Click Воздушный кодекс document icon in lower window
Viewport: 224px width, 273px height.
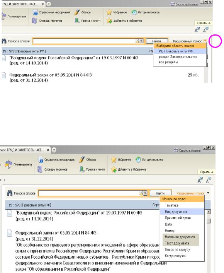click(x=10, y=213)
